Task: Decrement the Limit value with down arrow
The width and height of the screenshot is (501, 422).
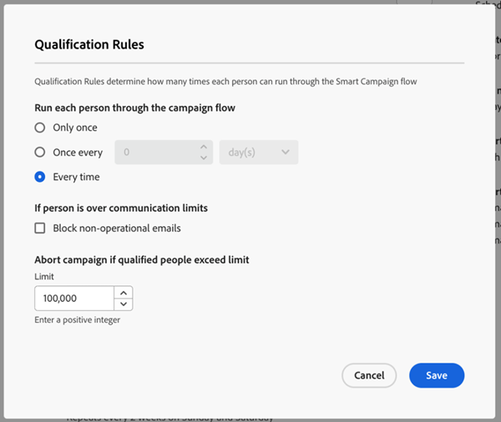Action: click(x=124, y=304)
